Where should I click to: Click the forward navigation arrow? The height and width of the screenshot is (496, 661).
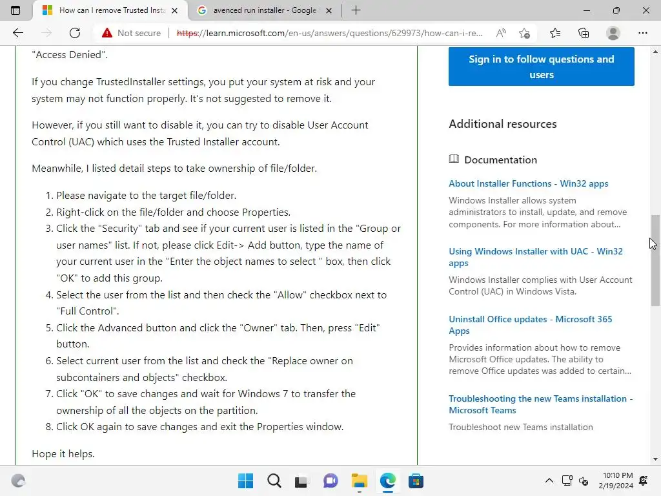tap(46, 33)
